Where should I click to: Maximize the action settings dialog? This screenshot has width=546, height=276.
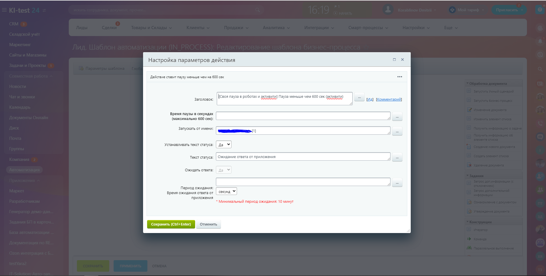tap(394, 60)
